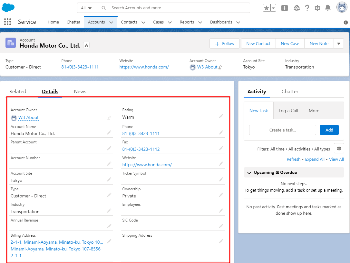Go to the Home tab
The height and width of the screenshot is (263, 350).
tap(53, 22)
